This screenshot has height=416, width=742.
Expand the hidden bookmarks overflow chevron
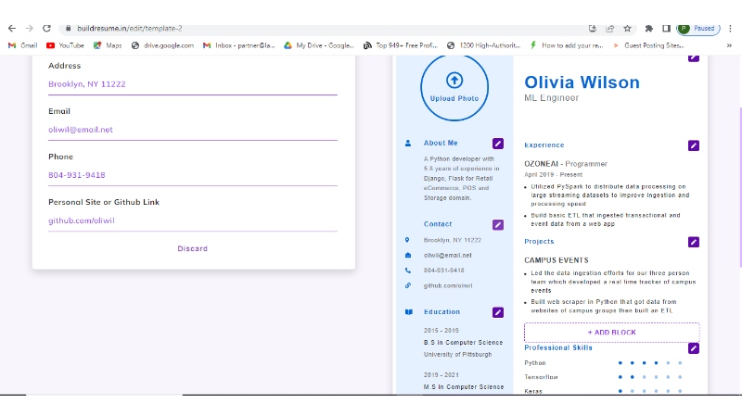coord(728,44)
